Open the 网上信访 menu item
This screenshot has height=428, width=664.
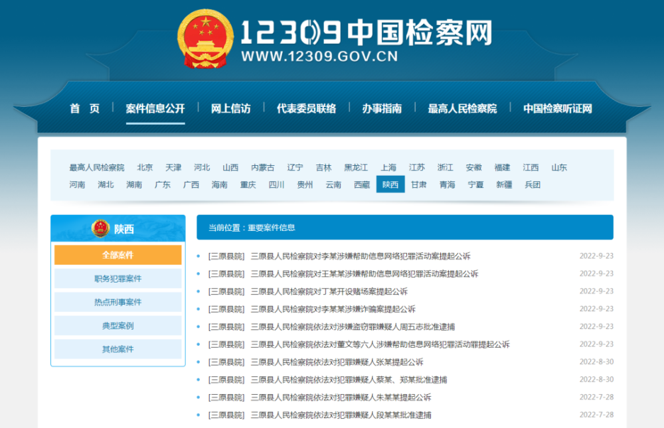pos(231,109)
